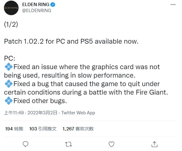The image size is (182, 151).
Task: Click the ELDEN RING display name
Action: (x=36, y=5)
